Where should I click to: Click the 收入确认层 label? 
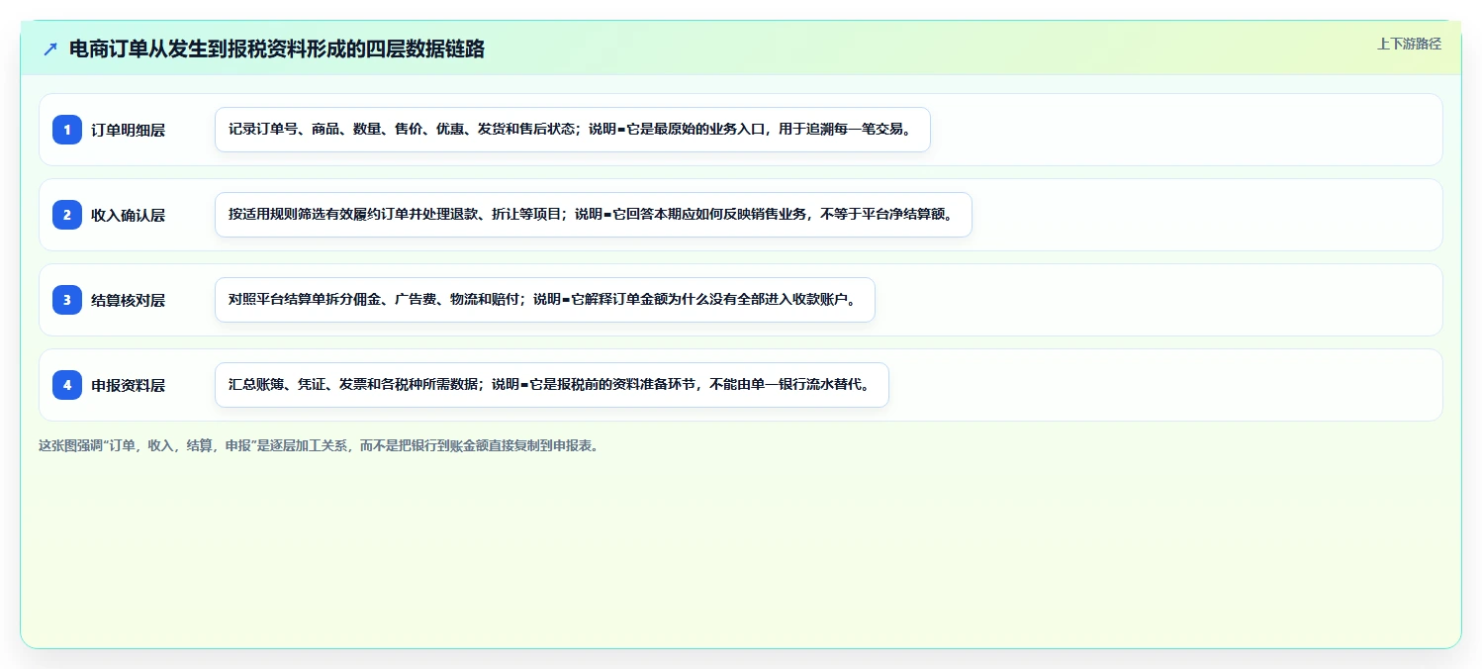tap(129, 215)
